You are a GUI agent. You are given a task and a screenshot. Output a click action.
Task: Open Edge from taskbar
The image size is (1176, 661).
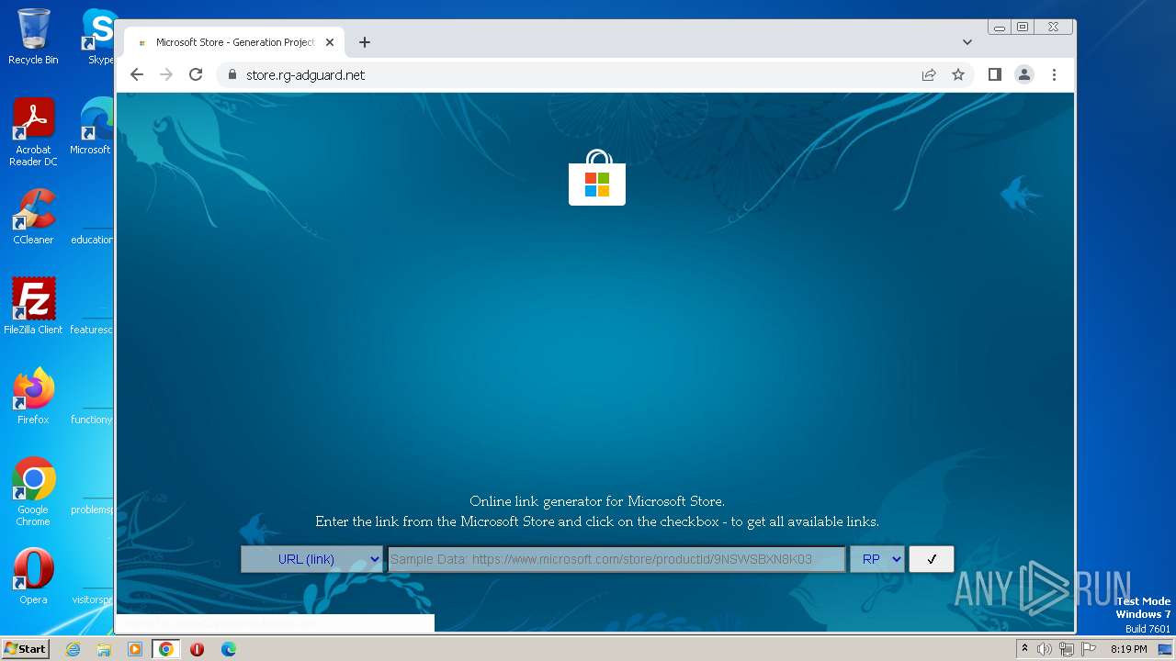tap(229, 649)
